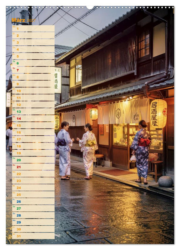Select the day 12 row
Viewport: 180px width, 250px height.
pyautogui.click(x=33, y=105)
